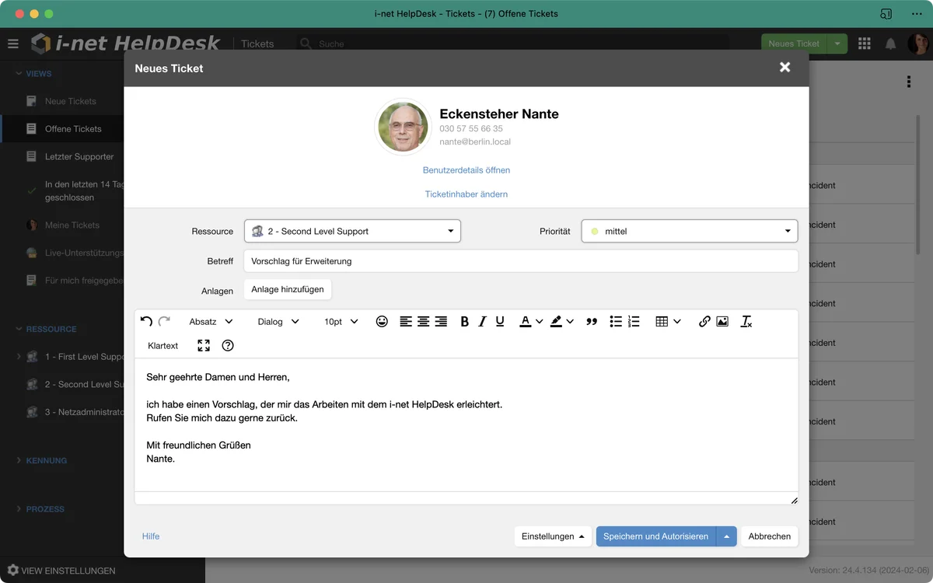933x583 pixels.
Task: Toggle bold formatting
Action: 464,321
